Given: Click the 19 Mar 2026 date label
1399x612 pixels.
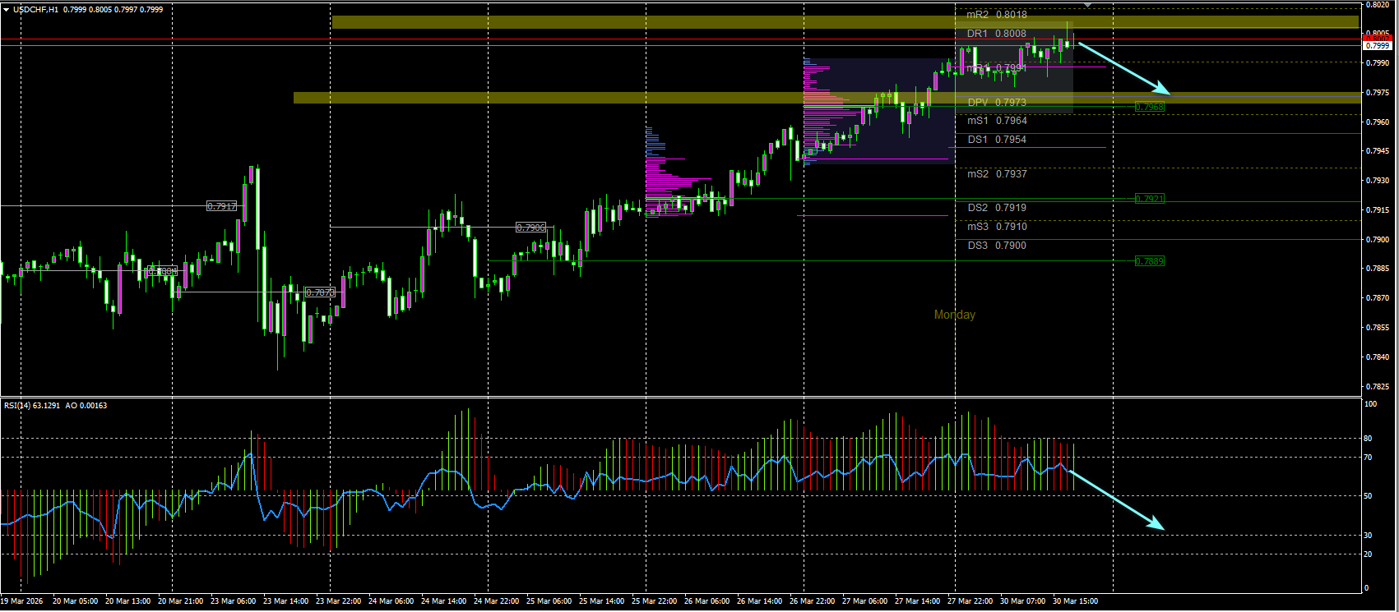Looking at the screenshot, I should pyautogui.click(x=22, y=601).
